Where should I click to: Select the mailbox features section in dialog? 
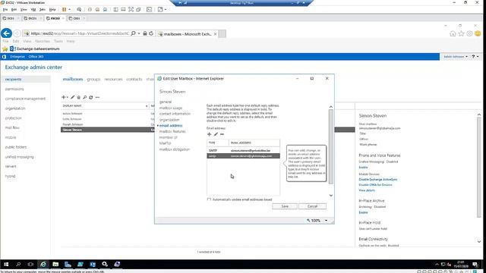click(172, 131)
